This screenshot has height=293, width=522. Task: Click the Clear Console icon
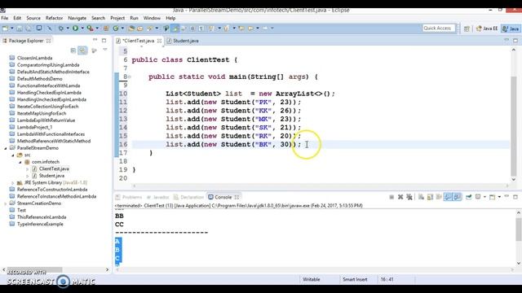[x=421, y=197]
